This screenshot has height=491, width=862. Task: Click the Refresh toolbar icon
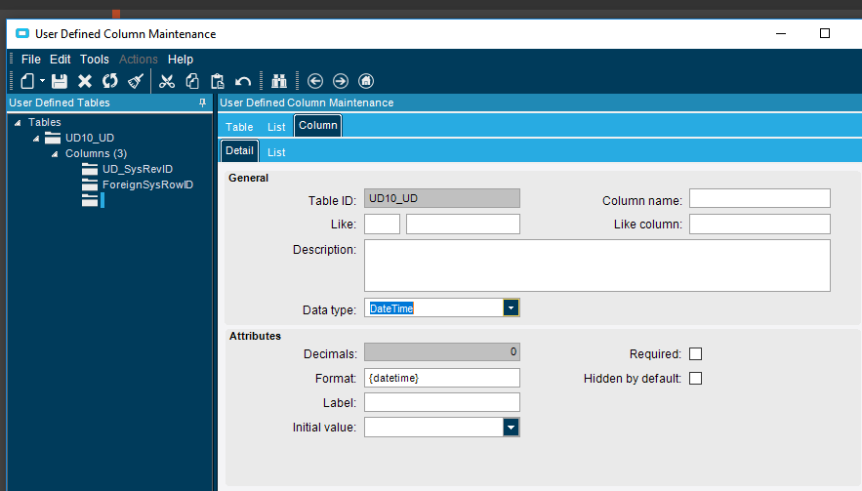(x=110, y=81)
